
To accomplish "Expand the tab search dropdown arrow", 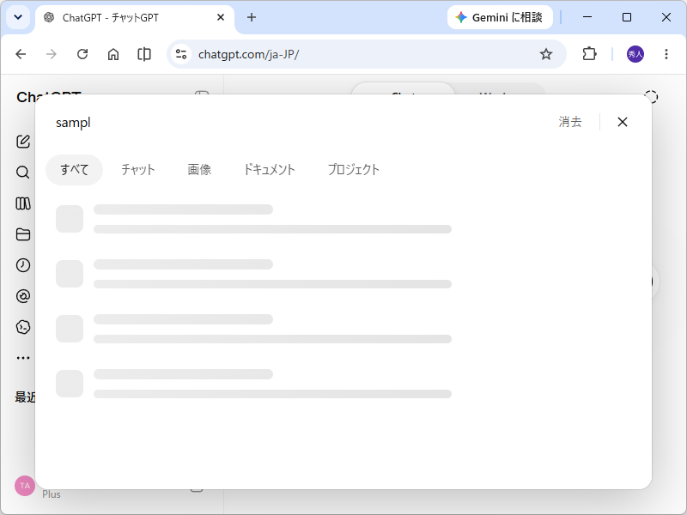I will point(18,17).
